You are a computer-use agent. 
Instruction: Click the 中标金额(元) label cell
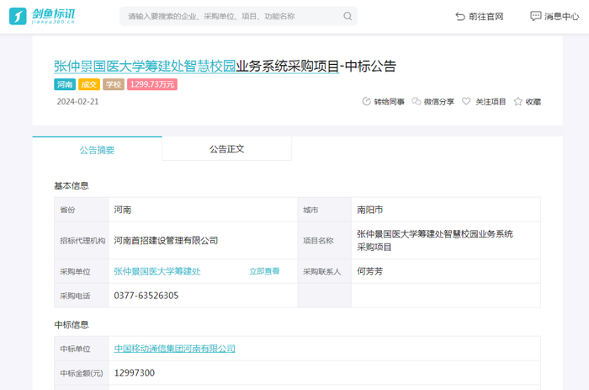click(82, 373)
